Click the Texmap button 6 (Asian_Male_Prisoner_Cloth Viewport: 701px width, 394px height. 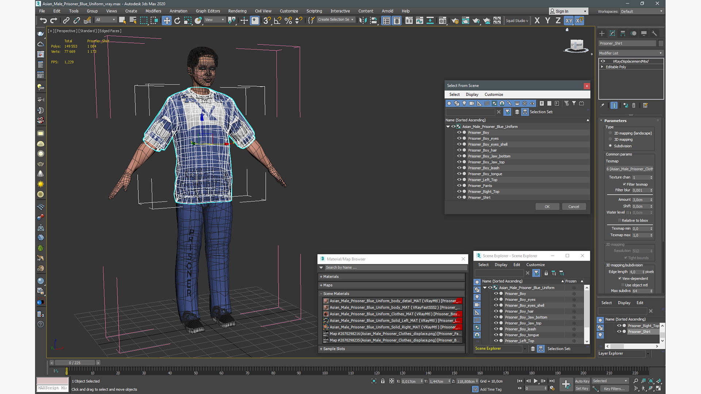tap(629, 169)
